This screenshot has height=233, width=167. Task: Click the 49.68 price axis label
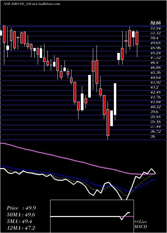click(156, 43)
